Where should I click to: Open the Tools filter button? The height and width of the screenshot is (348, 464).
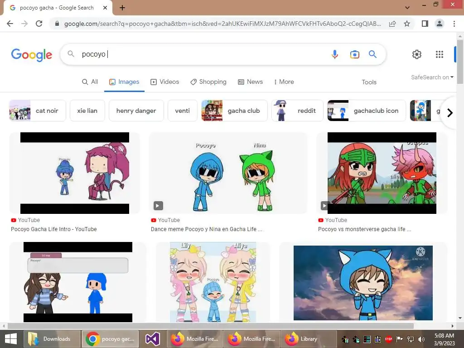(x=369, y=82)
